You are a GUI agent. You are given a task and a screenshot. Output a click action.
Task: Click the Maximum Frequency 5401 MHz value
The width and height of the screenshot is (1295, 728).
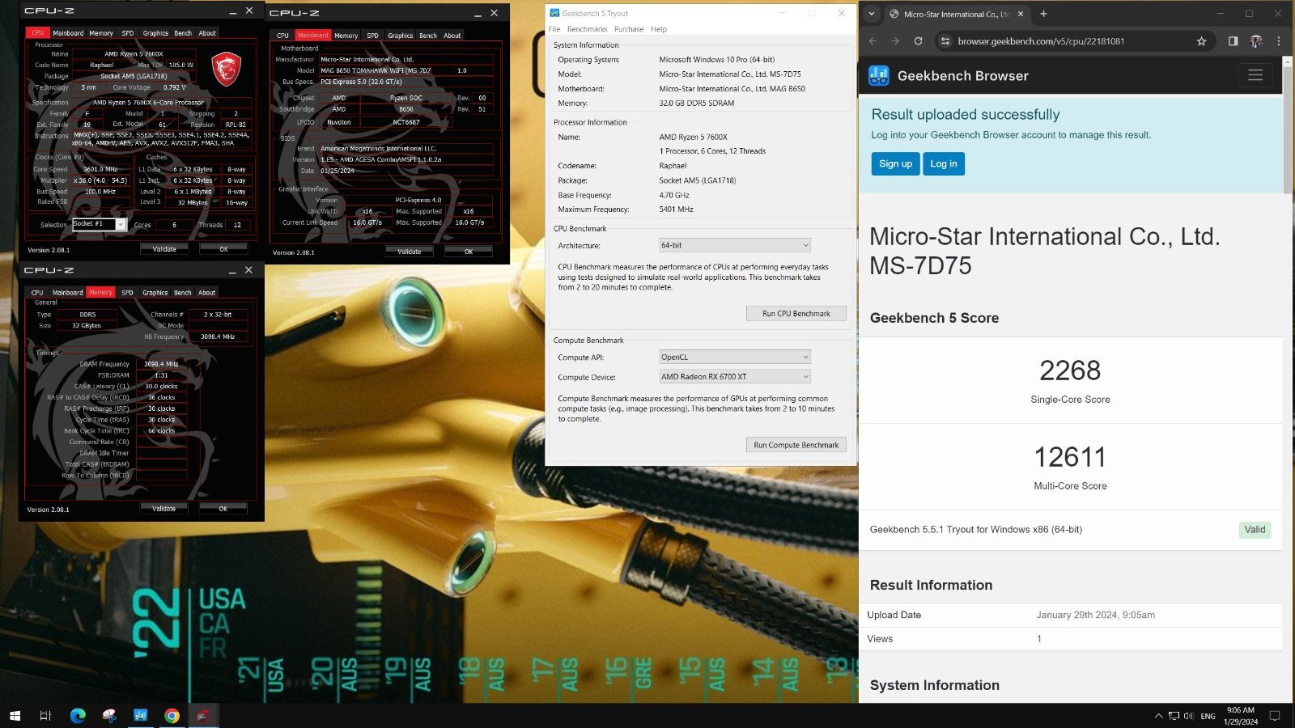tap(676, 210)
